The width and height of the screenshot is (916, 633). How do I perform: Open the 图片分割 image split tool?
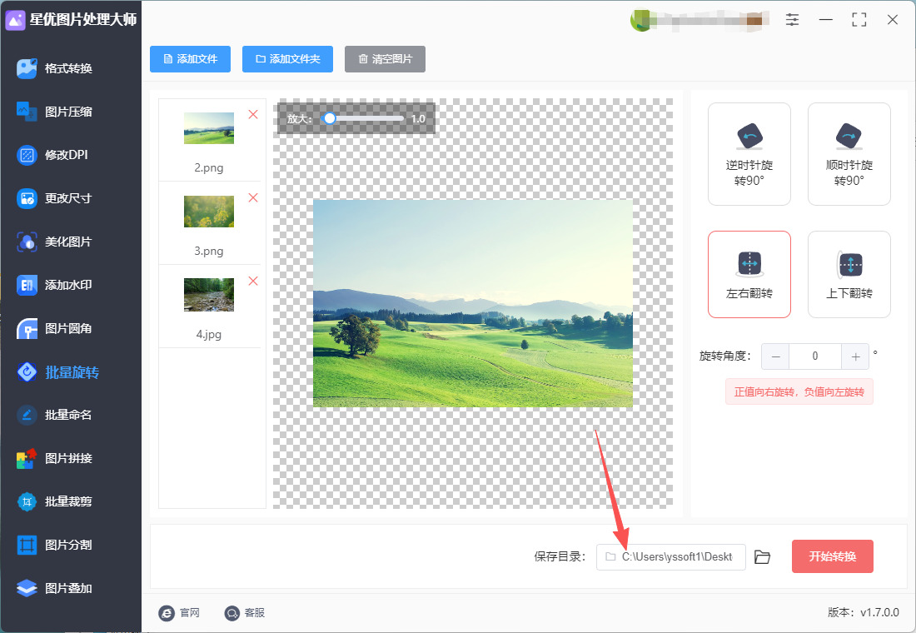click(55, 545)
